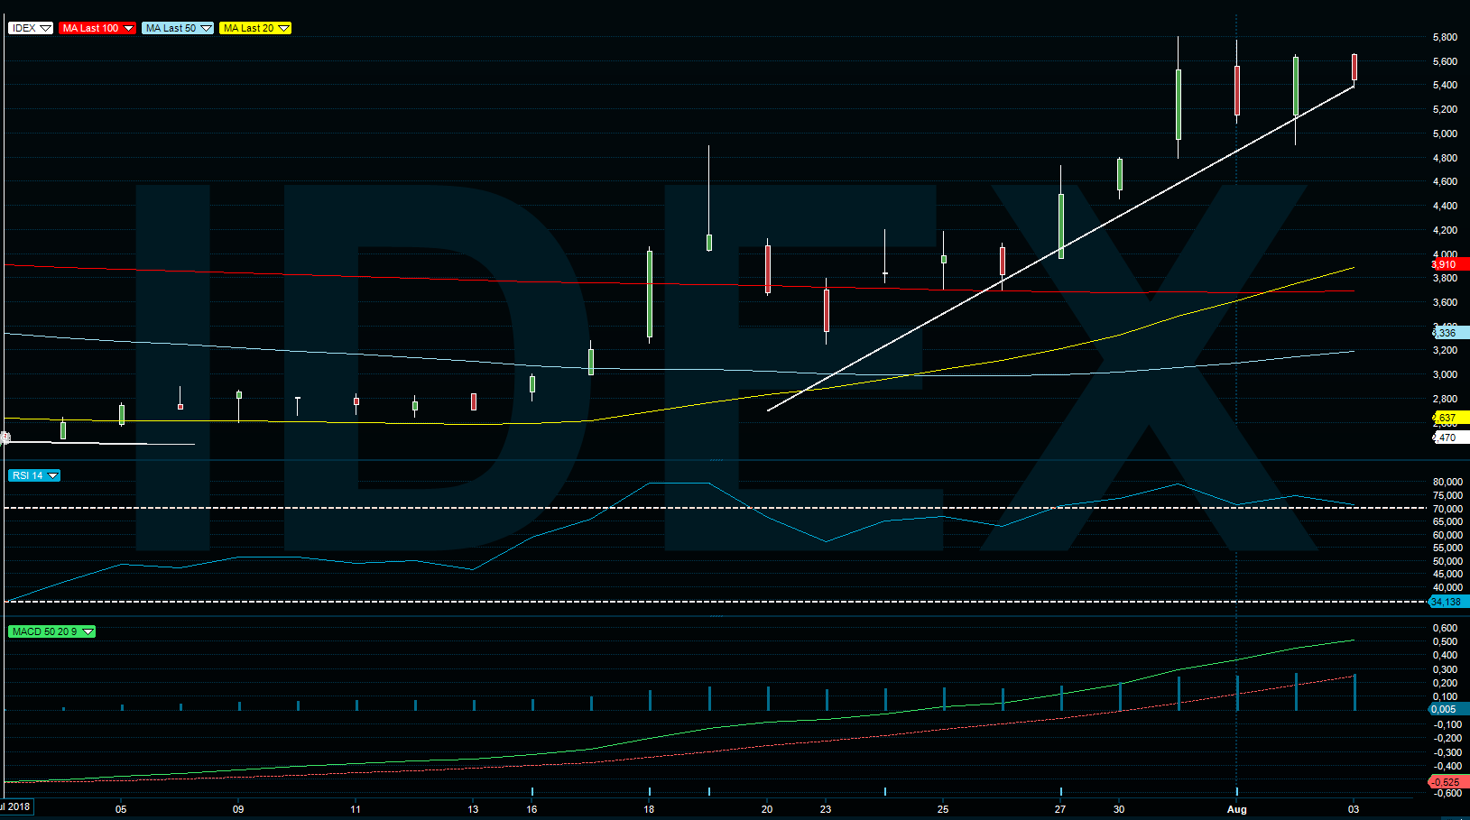
Task: Open the MA Last 20 indicator dropdown
Action: [255, 28]
